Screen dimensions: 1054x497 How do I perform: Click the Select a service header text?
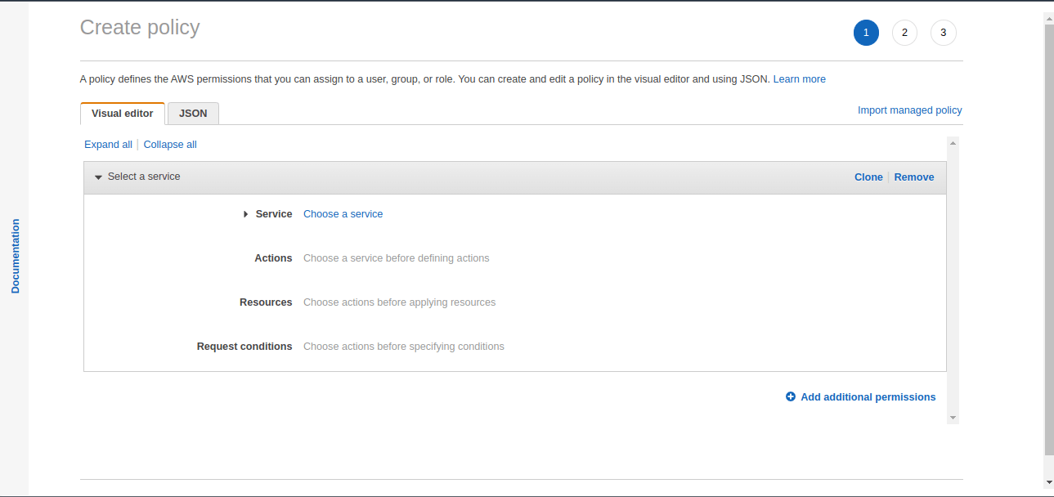click(144, 177)
